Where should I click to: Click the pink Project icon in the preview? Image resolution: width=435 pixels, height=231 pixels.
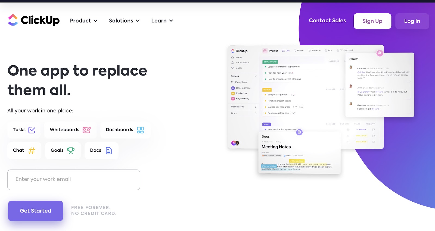point(265,51)
